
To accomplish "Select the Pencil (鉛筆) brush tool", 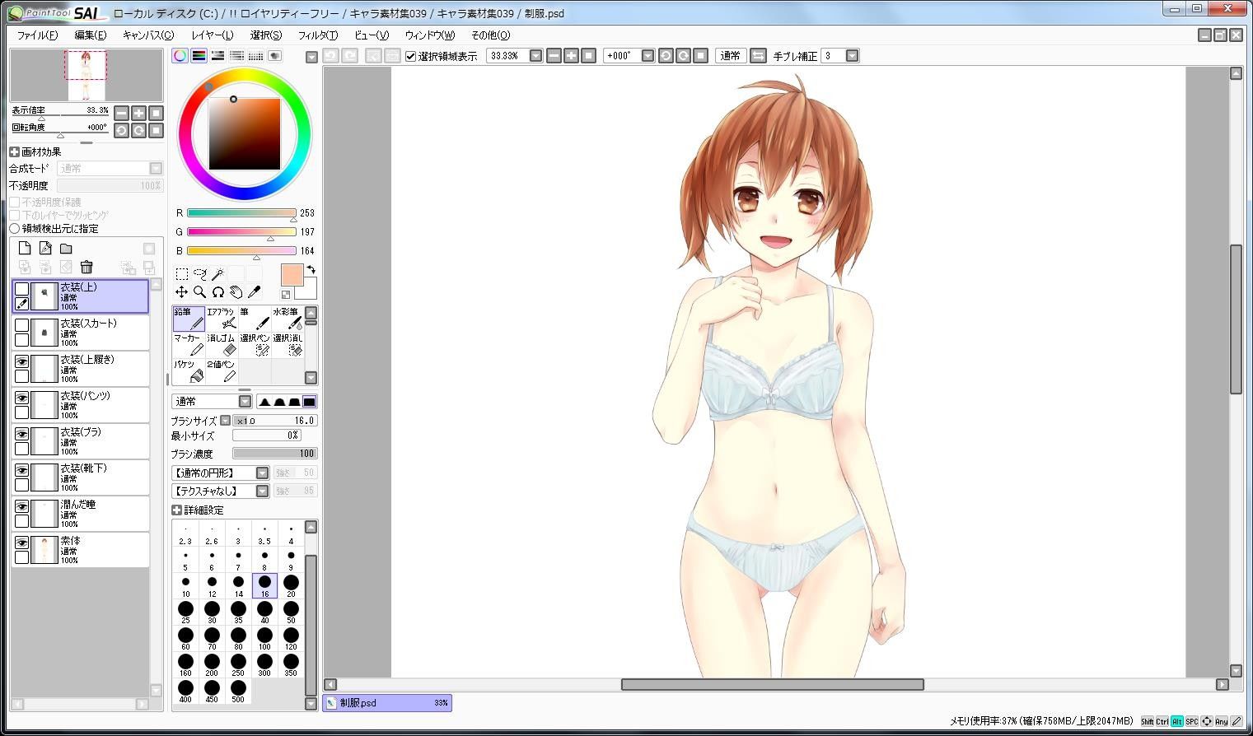I will [189, 319].
